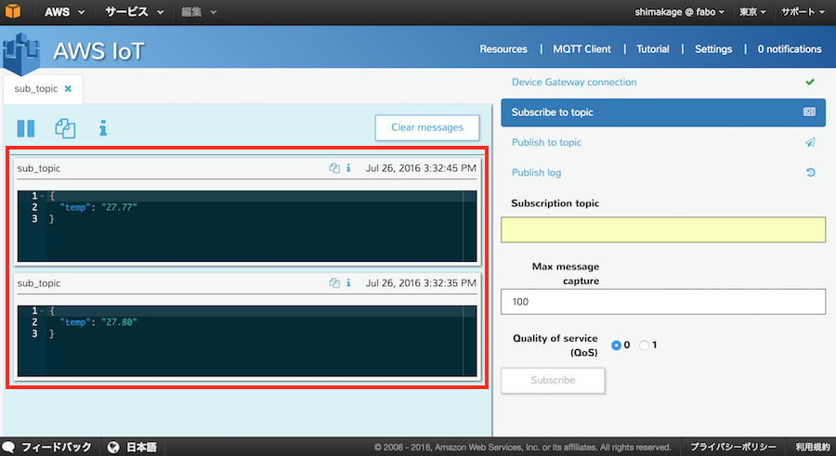Pause the message stream with pause icon
This screenshot has height=456, width=836.
pyautogui.click(x=26, y=128)
